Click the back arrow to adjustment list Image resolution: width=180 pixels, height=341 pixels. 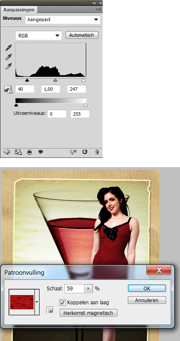[x=6, y=152]
